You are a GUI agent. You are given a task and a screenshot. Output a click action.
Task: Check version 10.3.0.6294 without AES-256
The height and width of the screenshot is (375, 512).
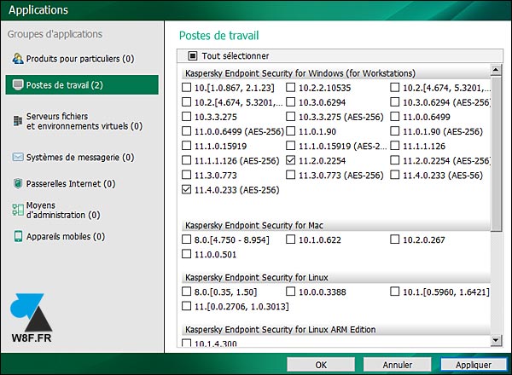tap(291, 102)
